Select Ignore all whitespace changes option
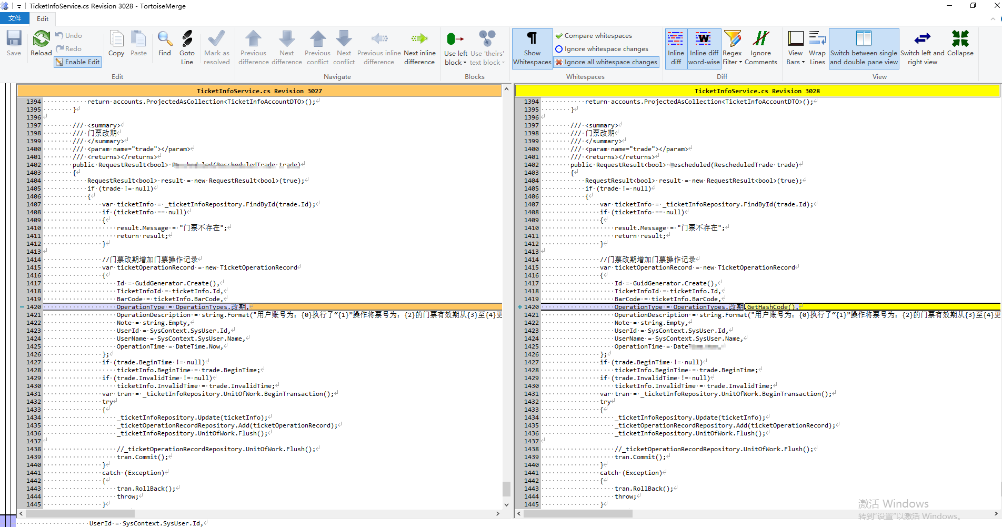This screenshot has width=1002, height=527. [606, 62]
